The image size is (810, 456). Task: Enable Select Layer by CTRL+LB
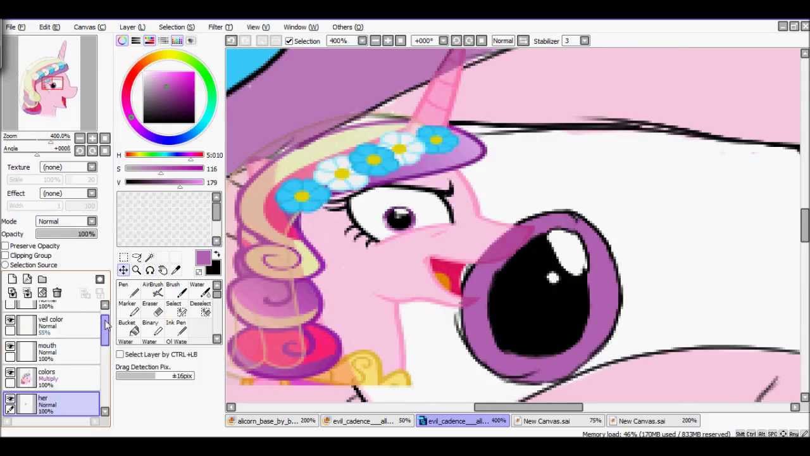[120, 355]
